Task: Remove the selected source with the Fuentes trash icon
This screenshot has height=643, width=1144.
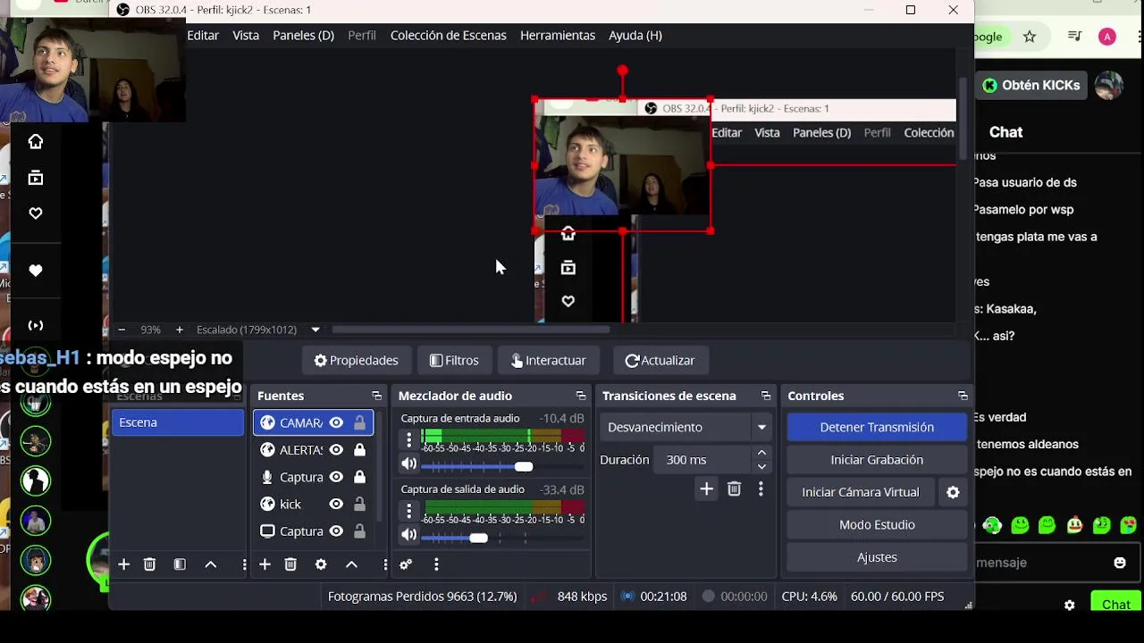Action: (x=290, y=564)
